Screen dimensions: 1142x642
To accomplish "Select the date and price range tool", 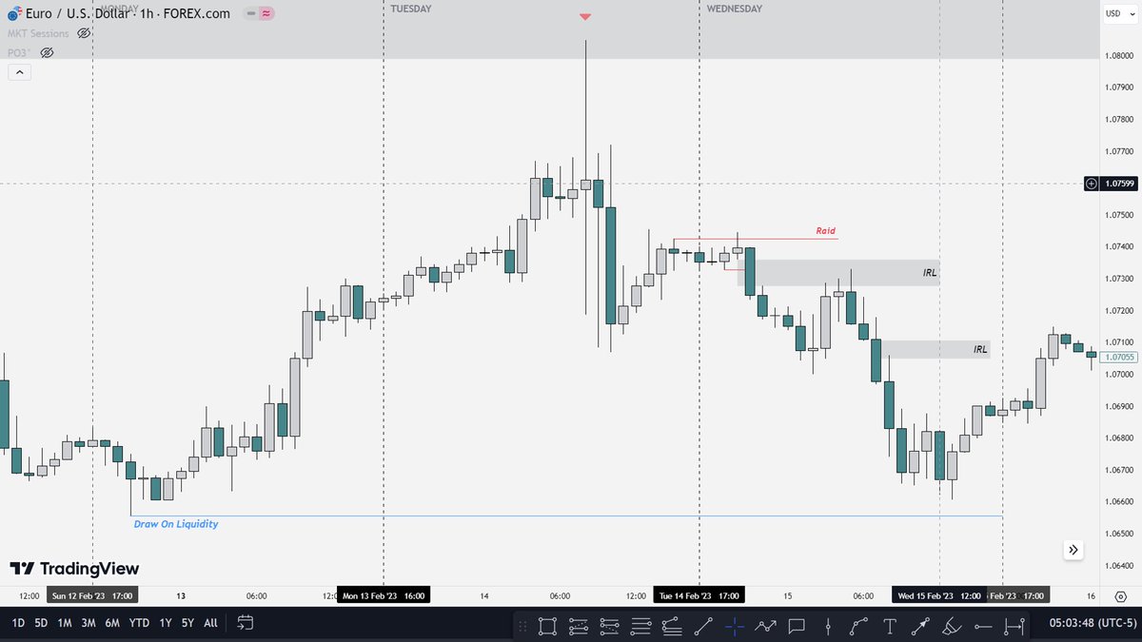I will (x=1016, y=626).
